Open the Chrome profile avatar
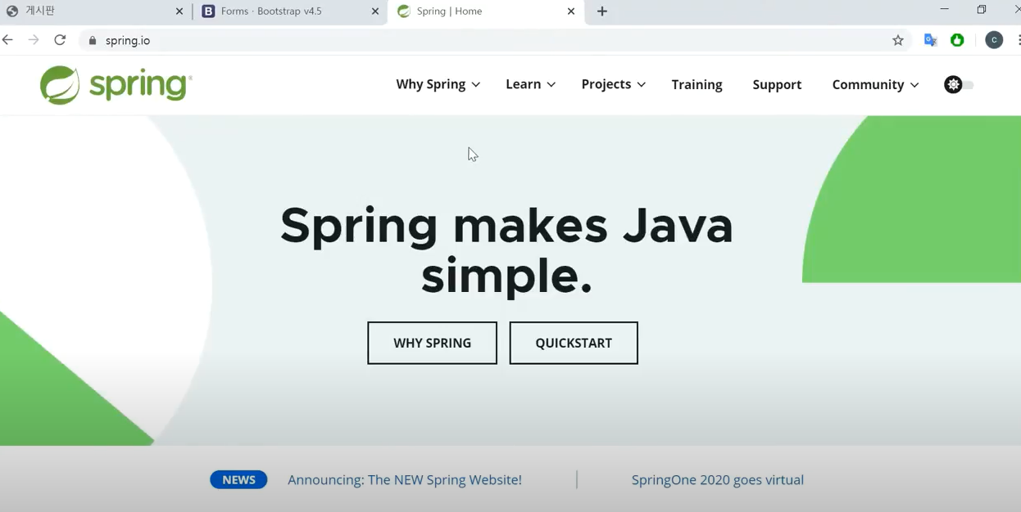This screenshot has width=1021, height=512. (994, 40)
